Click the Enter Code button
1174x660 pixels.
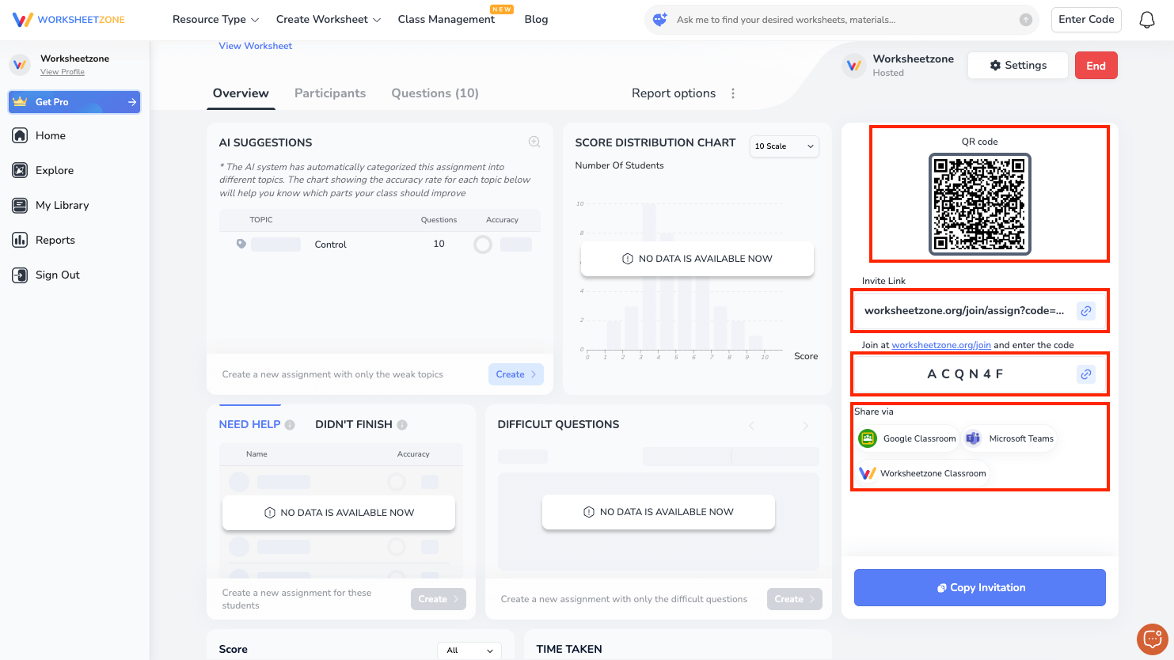coord(1086,20)
